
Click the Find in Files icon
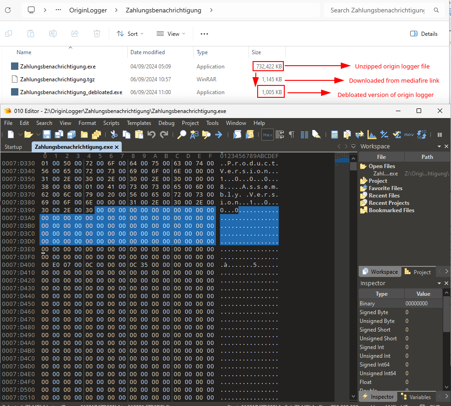point(206,134)
